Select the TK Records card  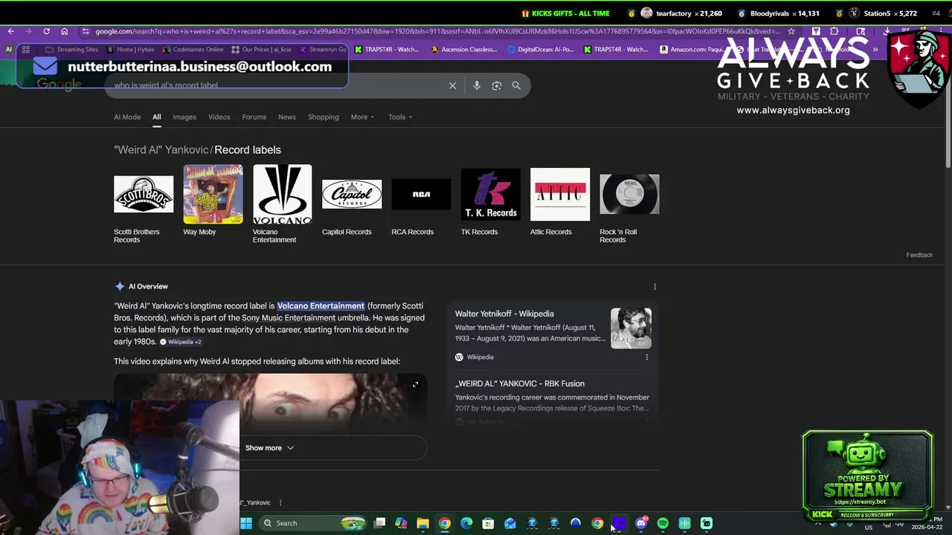tap(490, 201)
